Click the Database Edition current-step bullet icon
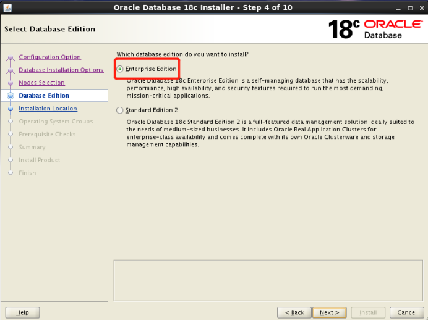This screenshot has height=321, width=428. pyautogui.click(x=11, y=96)
